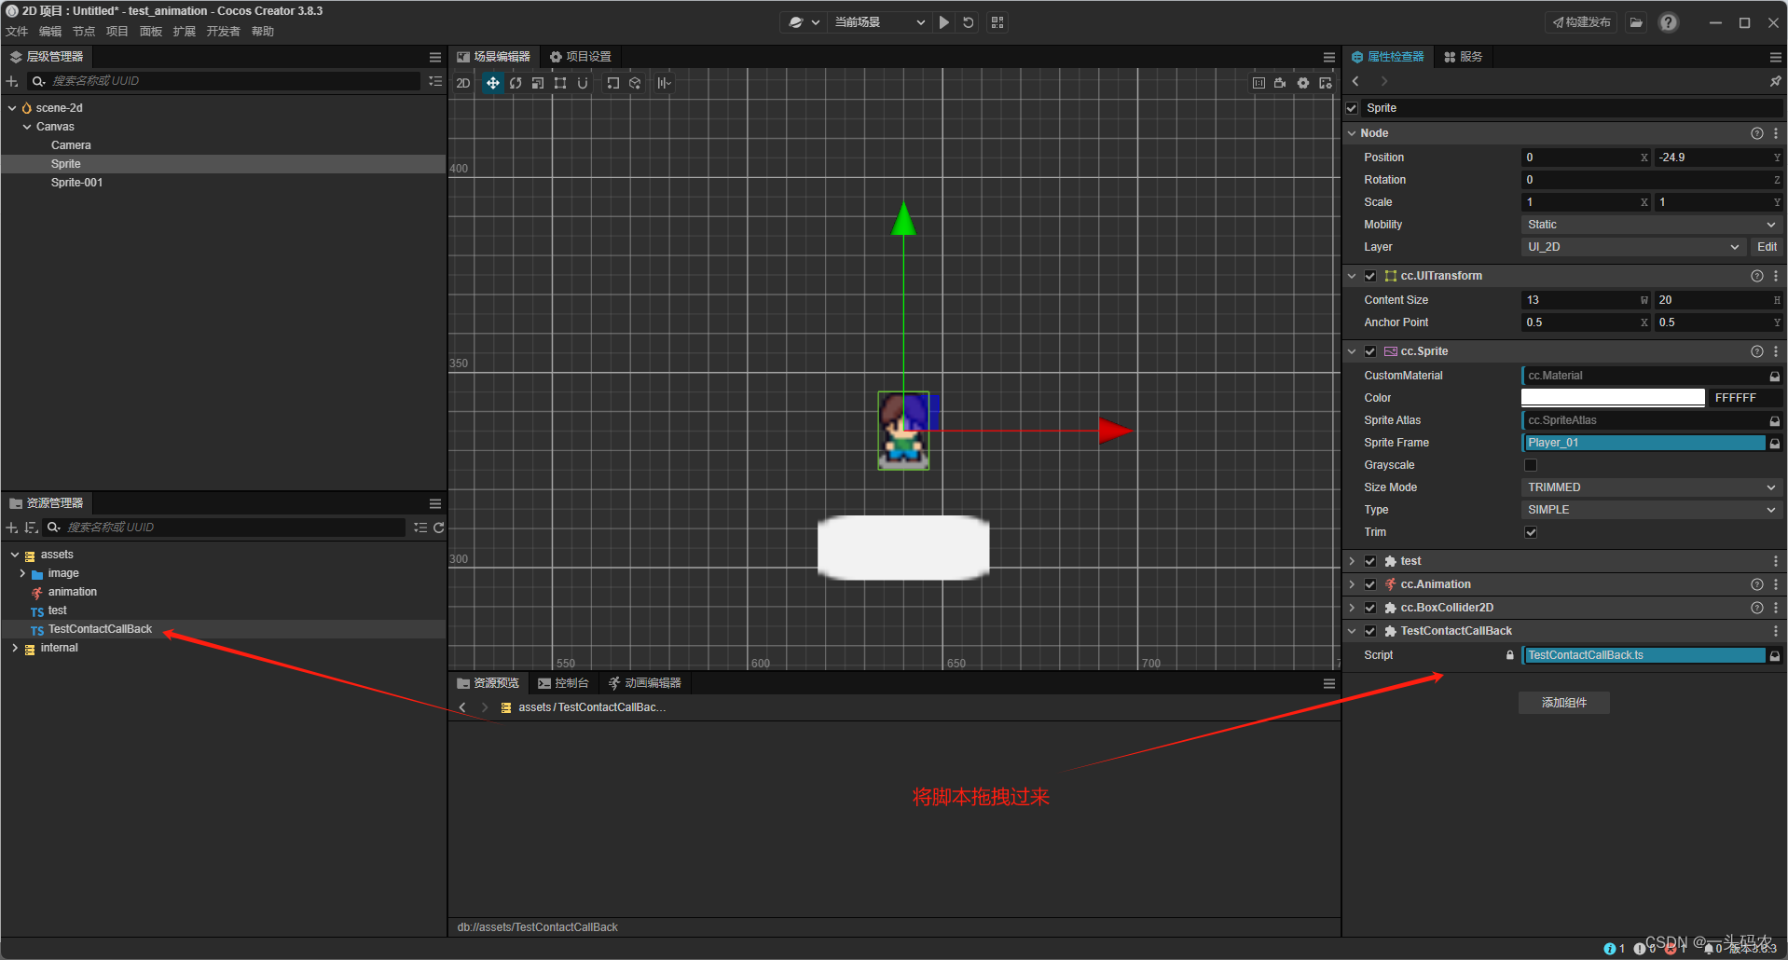Viewport: 1788px width, 960px height.
Task: Expand the internal database folder
Action: 15,648
